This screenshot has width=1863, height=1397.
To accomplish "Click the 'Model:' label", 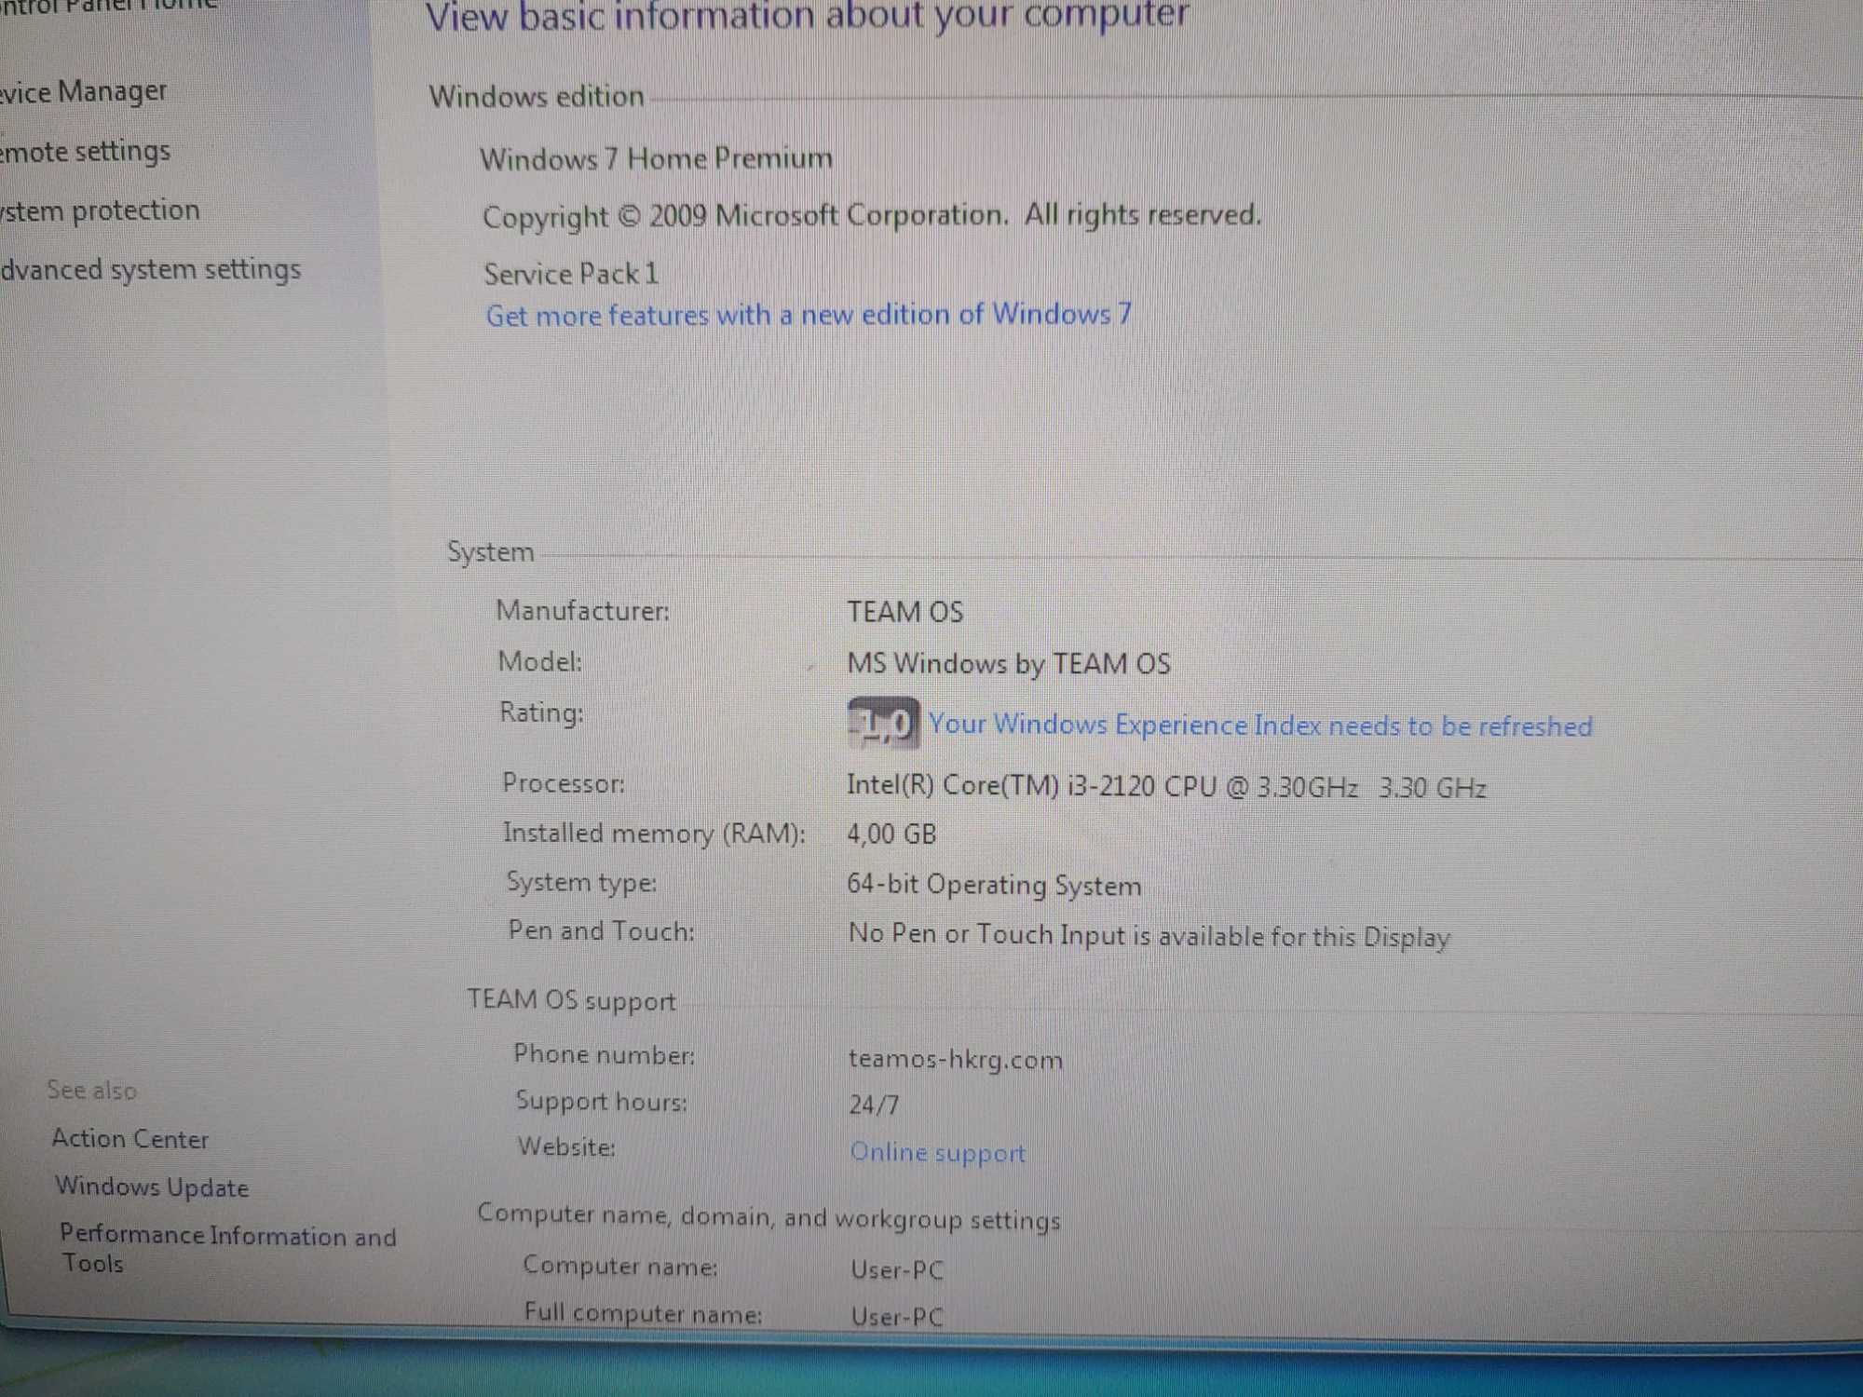I will (540, 661).
